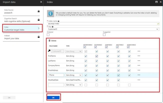Uncheck Facetable for Phone
This screenshot has height=103, width=163.
[119, 75]
